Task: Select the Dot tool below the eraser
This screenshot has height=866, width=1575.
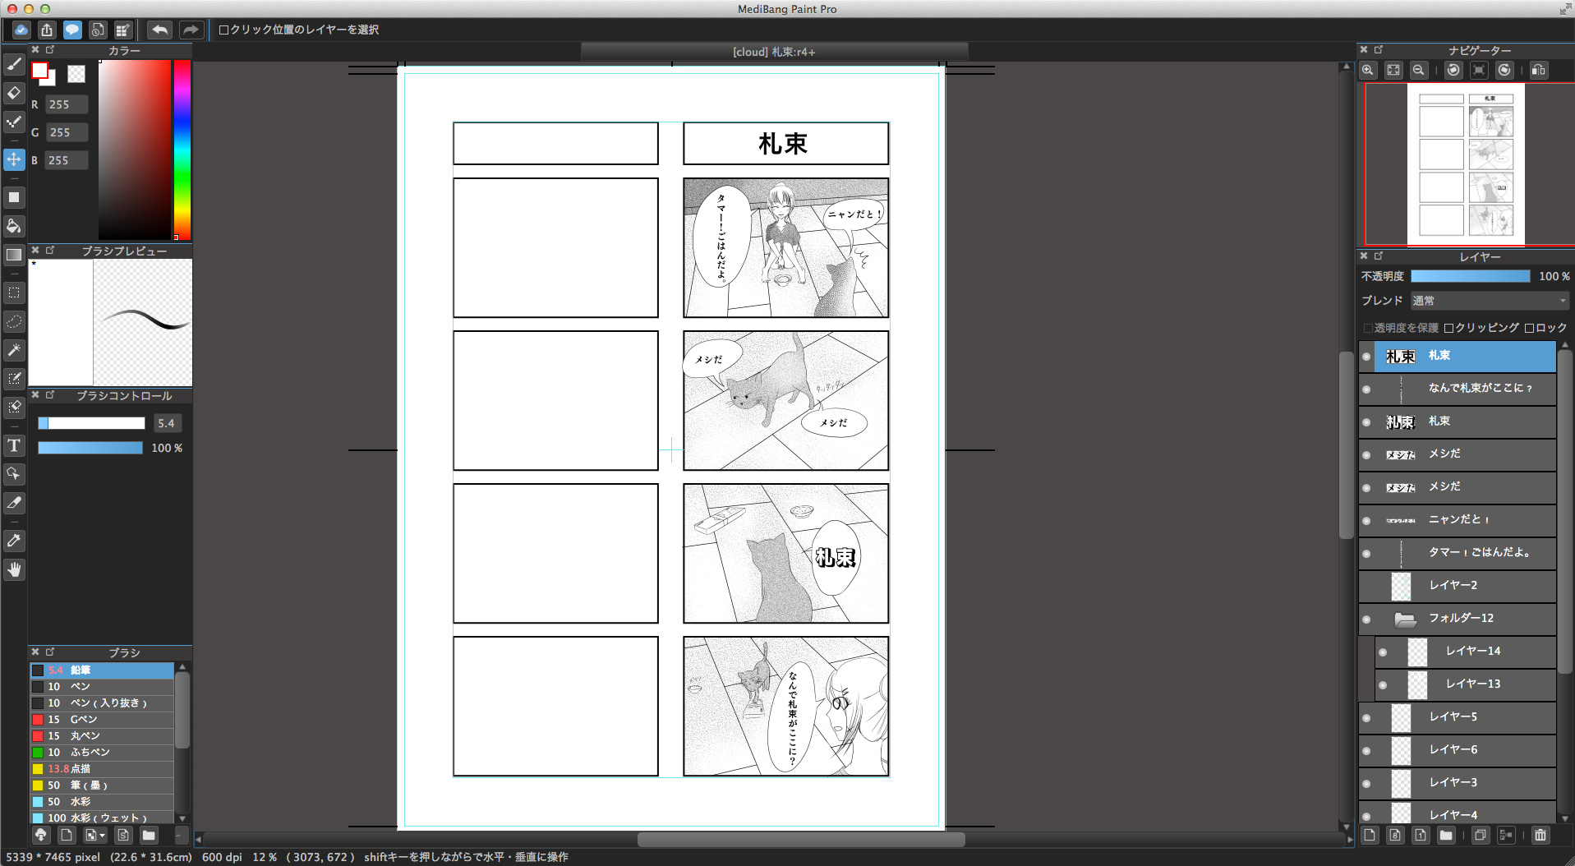Action: (x=14, y=122)
